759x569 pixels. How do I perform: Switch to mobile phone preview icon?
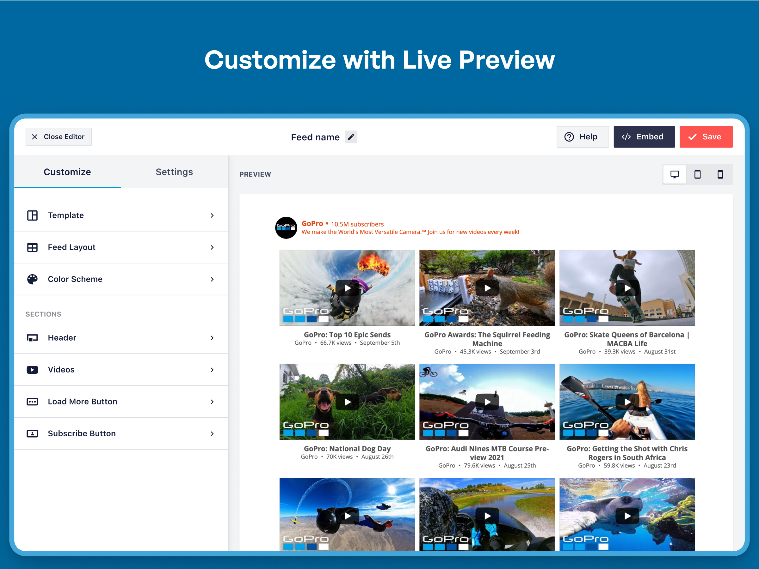point(720,174)
